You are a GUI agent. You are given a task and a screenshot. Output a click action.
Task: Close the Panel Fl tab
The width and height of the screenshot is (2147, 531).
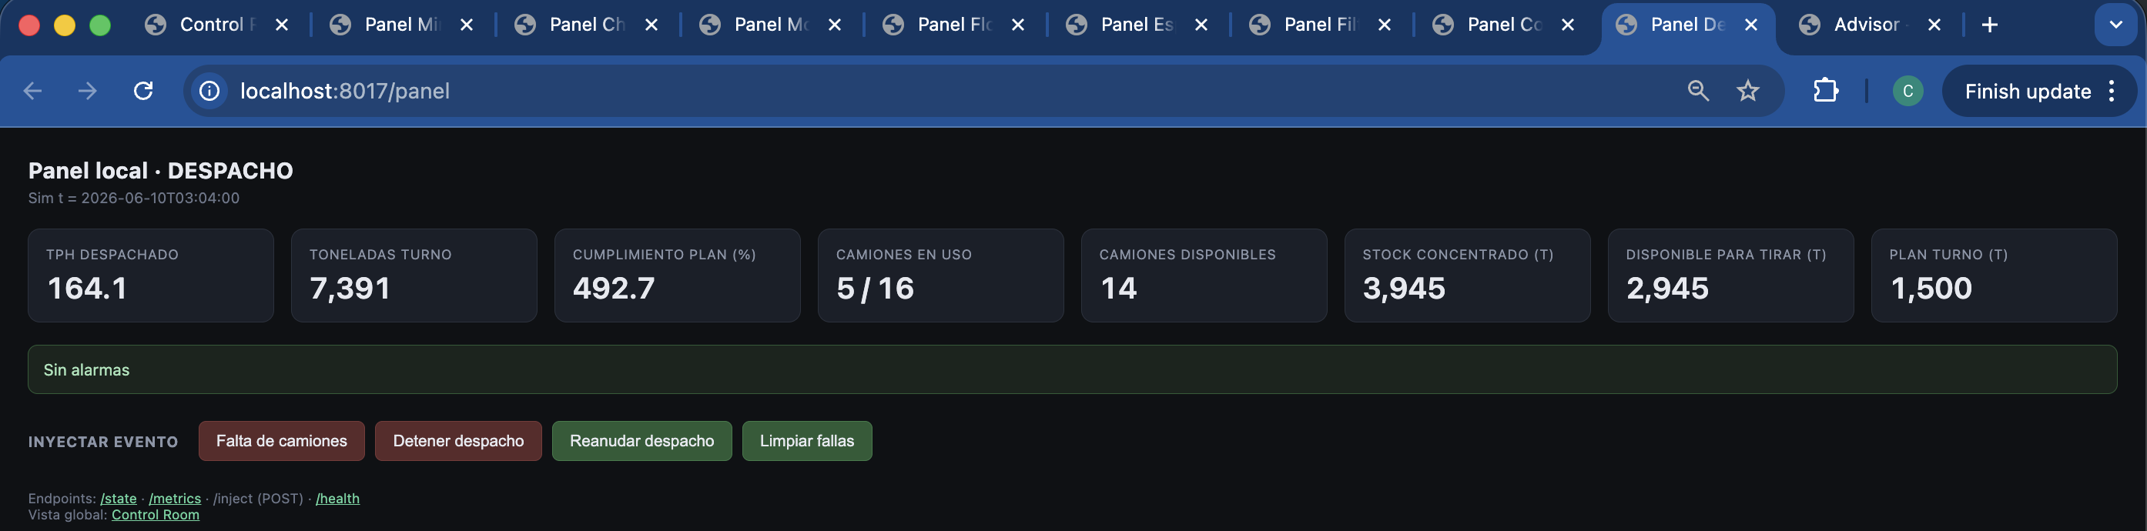(x=1017, y=25)
